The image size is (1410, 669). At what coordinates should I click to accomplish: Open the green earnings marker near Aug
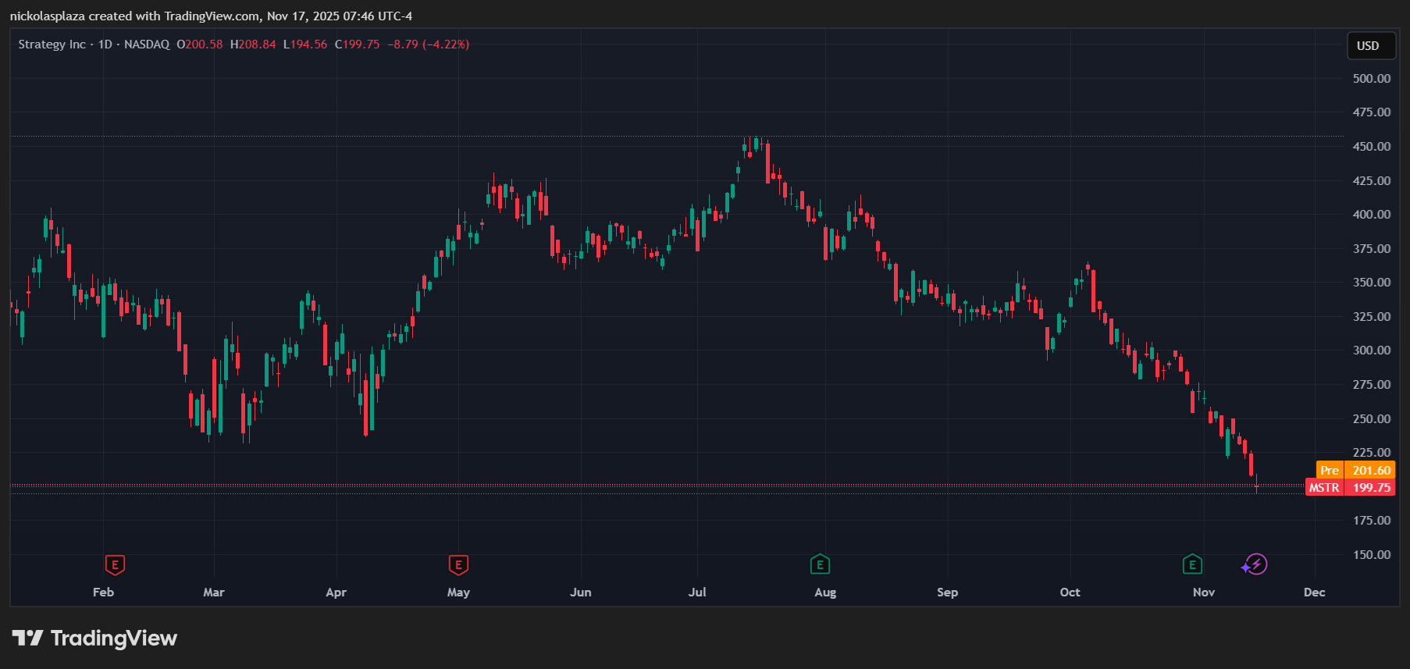pyautogui.click(x=820, y=564)
